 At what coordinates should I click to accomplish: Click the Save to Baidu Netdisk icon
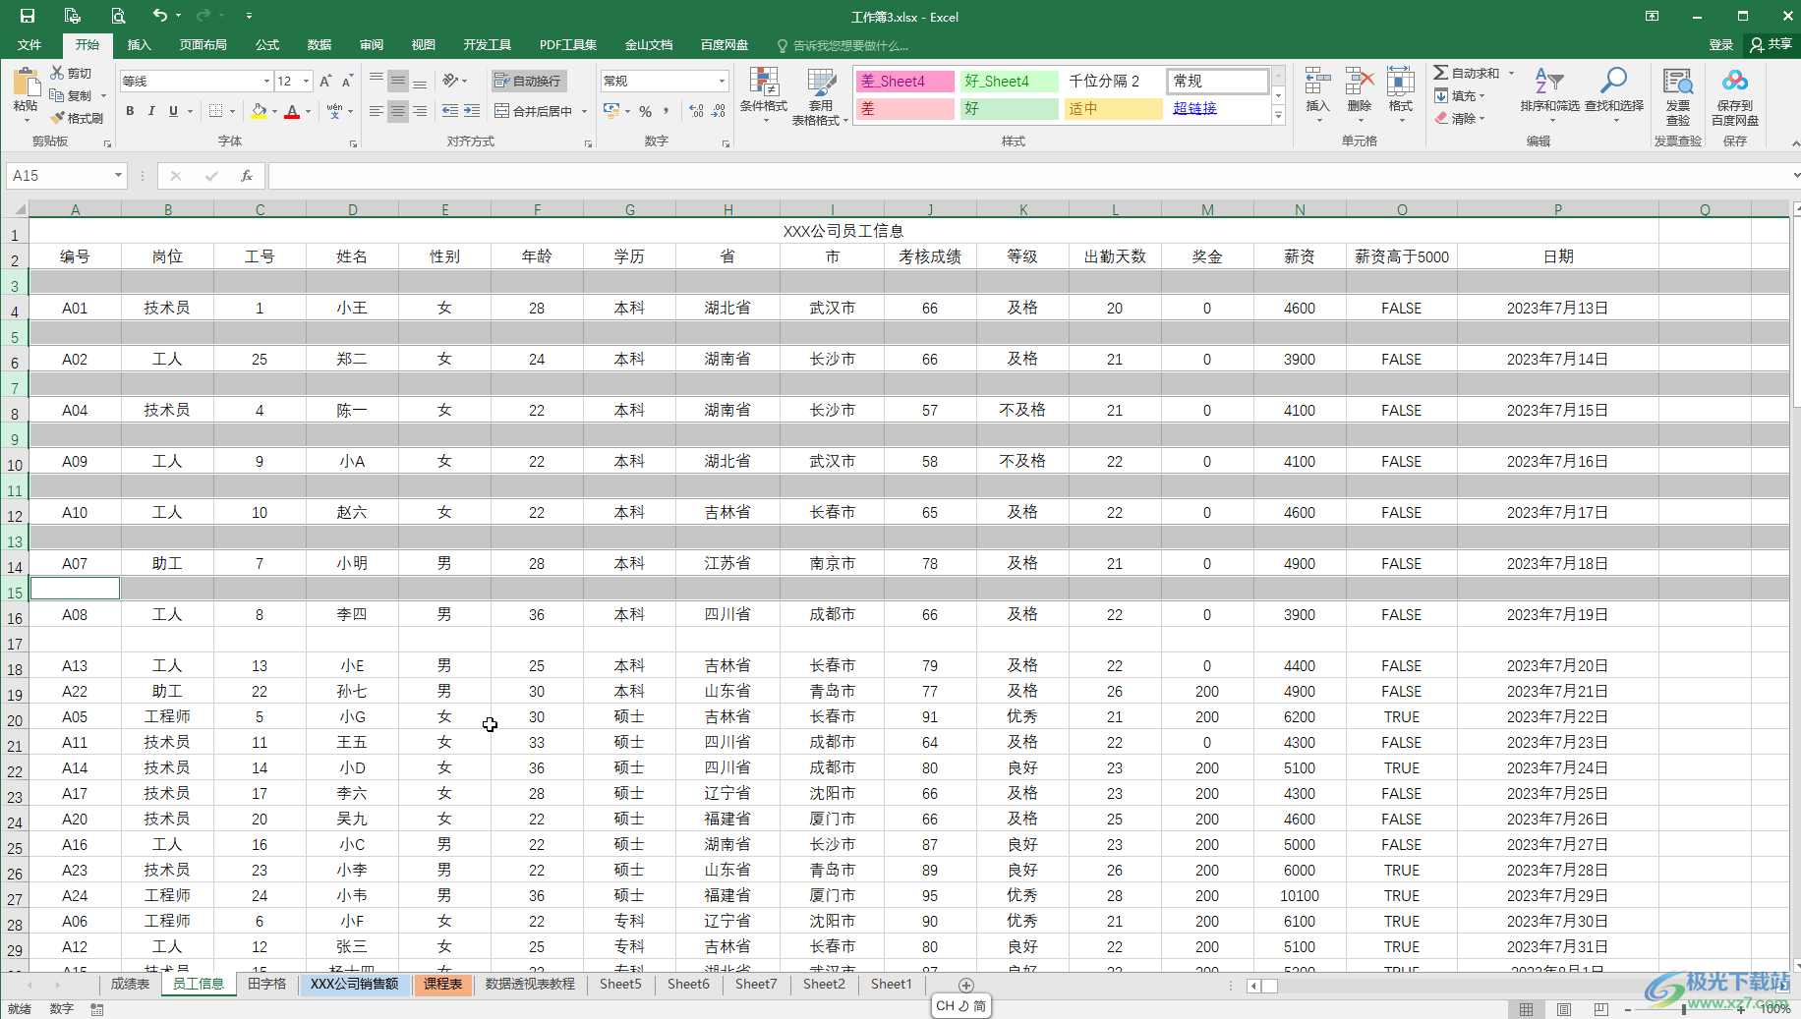(x=1735, y=83)
